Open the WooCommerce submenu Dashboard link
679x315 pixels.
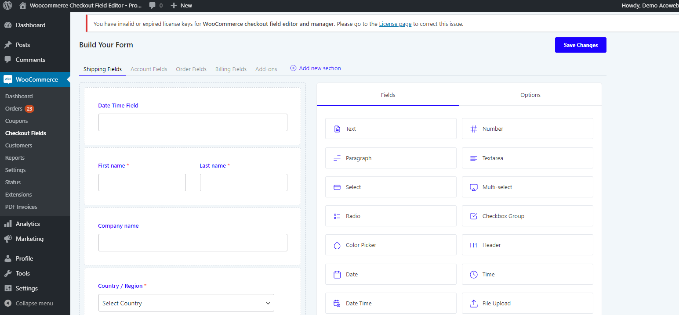pos(19,96)
